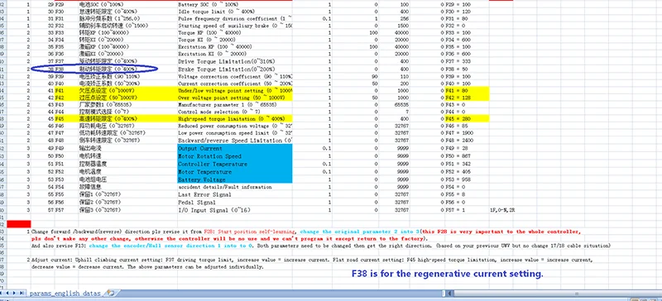Select the blue Motor Rotation Speed cell
Screen dimensions: 662x301
(x=234, y=156)
